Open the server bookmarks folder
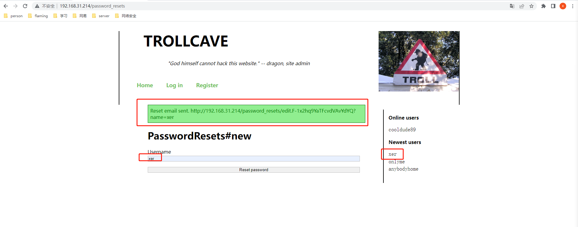Viewport: 578px width, 227px height. pyautogui.click(x=101, y=16)
